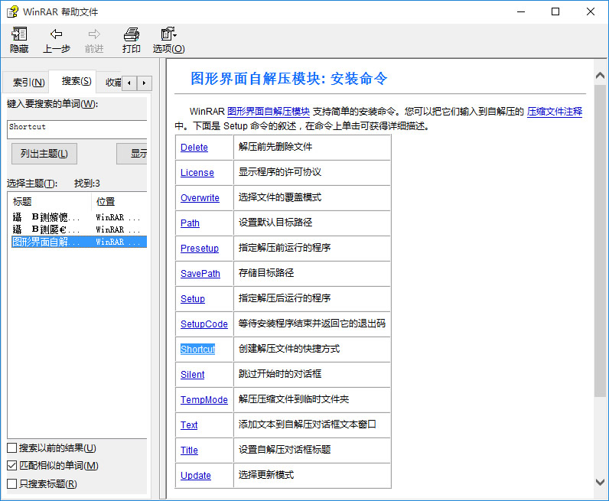Open the Overwrite command link
The height and width of the screenshot is (501, 609).
tap(200, 198)
